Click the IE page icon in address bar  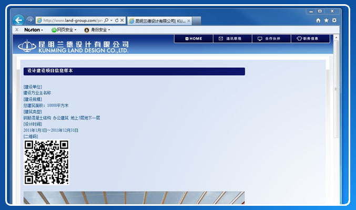pos(39,20)
